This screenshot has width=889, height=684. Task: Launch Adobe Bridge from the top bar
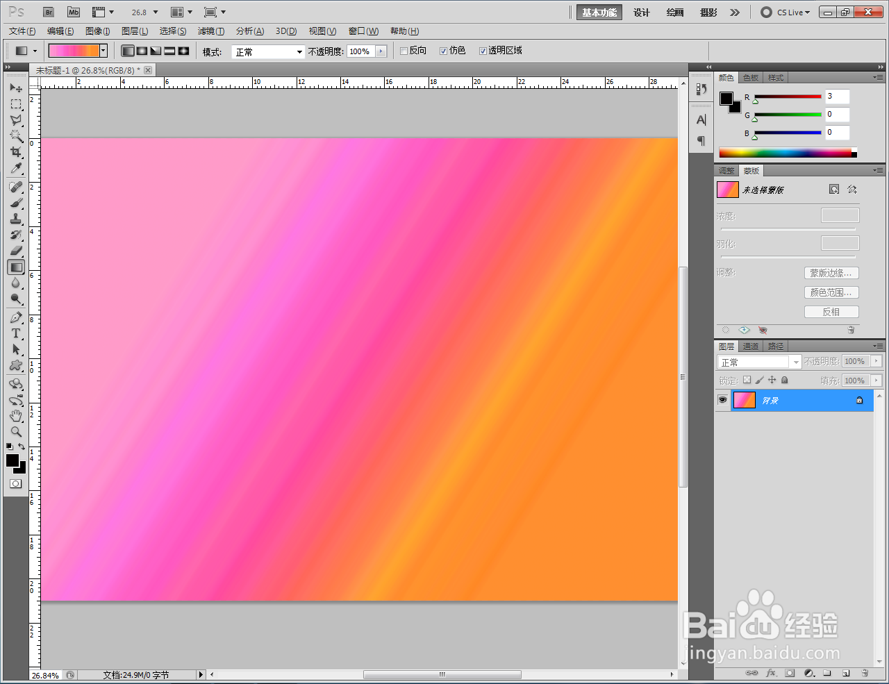(49, 12)
